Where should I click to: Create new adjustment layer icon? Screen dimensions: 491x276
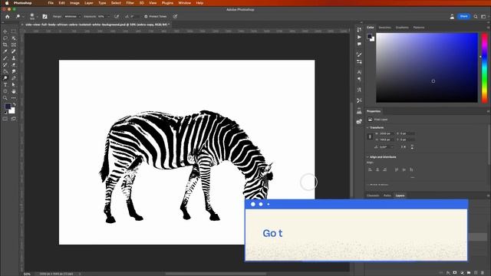(462, 273)
